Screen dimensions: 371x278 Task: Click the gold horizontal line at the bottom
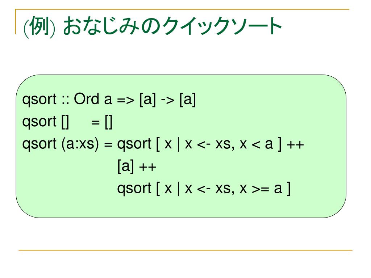click(185, 250)
